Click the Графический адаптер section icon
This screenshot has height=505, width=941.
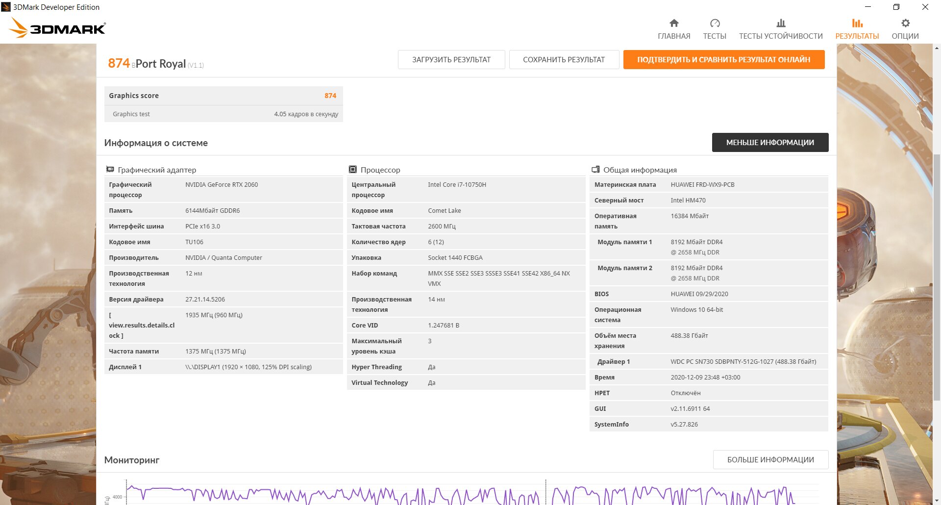pyautogui.click(x=110, y=170)
